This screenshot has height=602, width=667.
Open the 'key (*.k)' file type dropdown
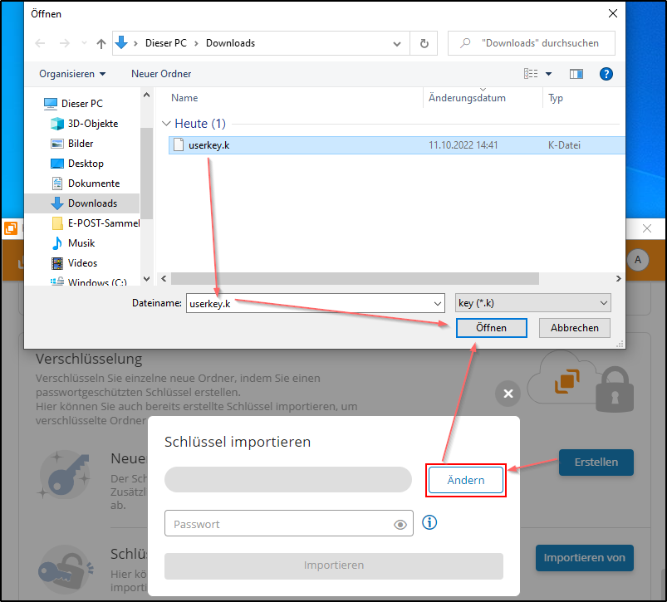(x=532, y=302)
